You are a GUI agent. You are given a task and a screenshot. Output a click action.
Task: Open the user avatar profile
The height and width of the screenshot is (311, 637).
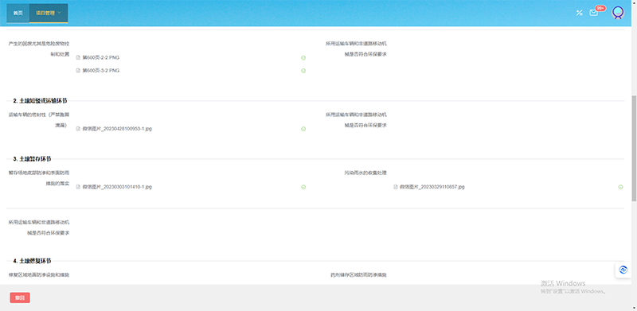tap(618, 13)
